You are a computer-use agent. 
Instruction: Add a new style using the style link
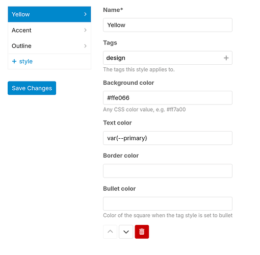click(22, 61)
